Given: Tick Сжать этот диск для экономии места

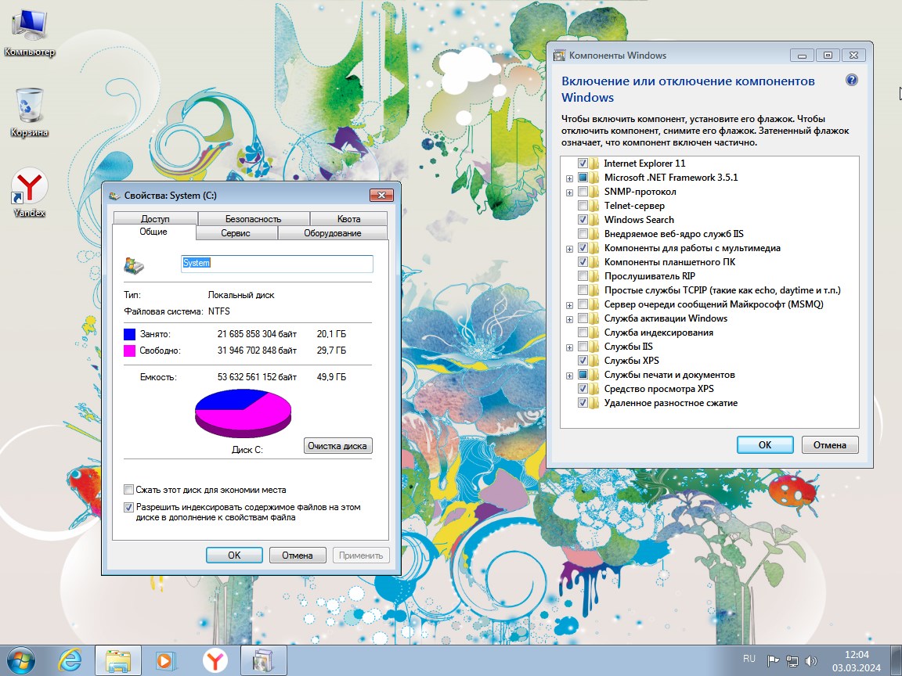Looking at the screenshot, I should point(129,490).
